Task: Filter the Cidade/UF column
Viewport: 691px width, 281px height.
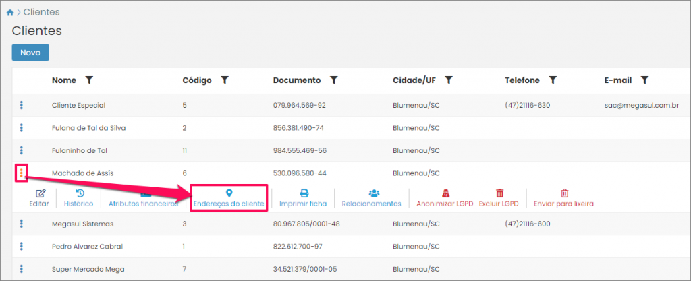Action: tap(448, 80)
